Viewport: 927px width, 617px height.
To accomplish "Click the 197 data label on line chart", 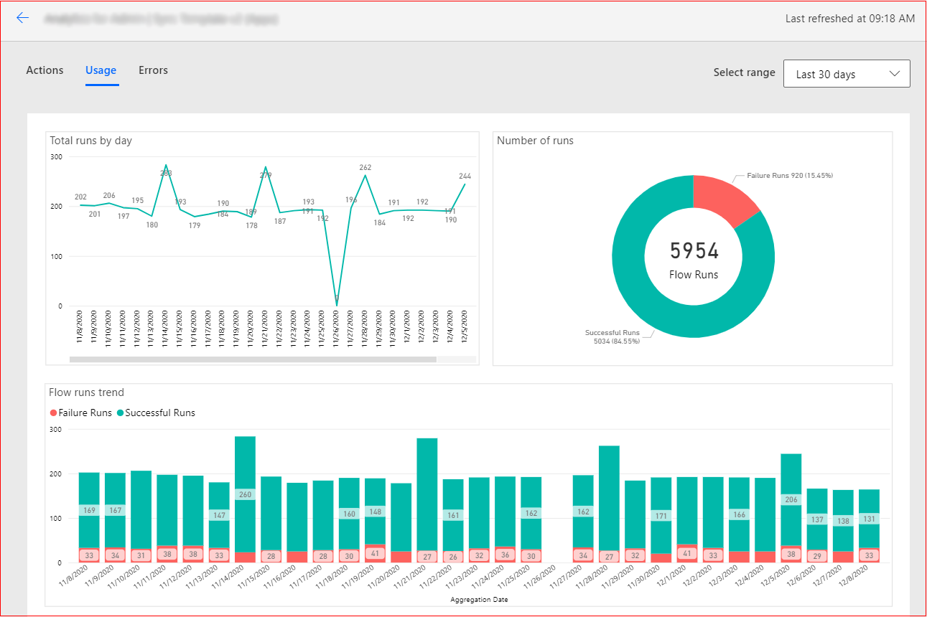I will [123, 216].
